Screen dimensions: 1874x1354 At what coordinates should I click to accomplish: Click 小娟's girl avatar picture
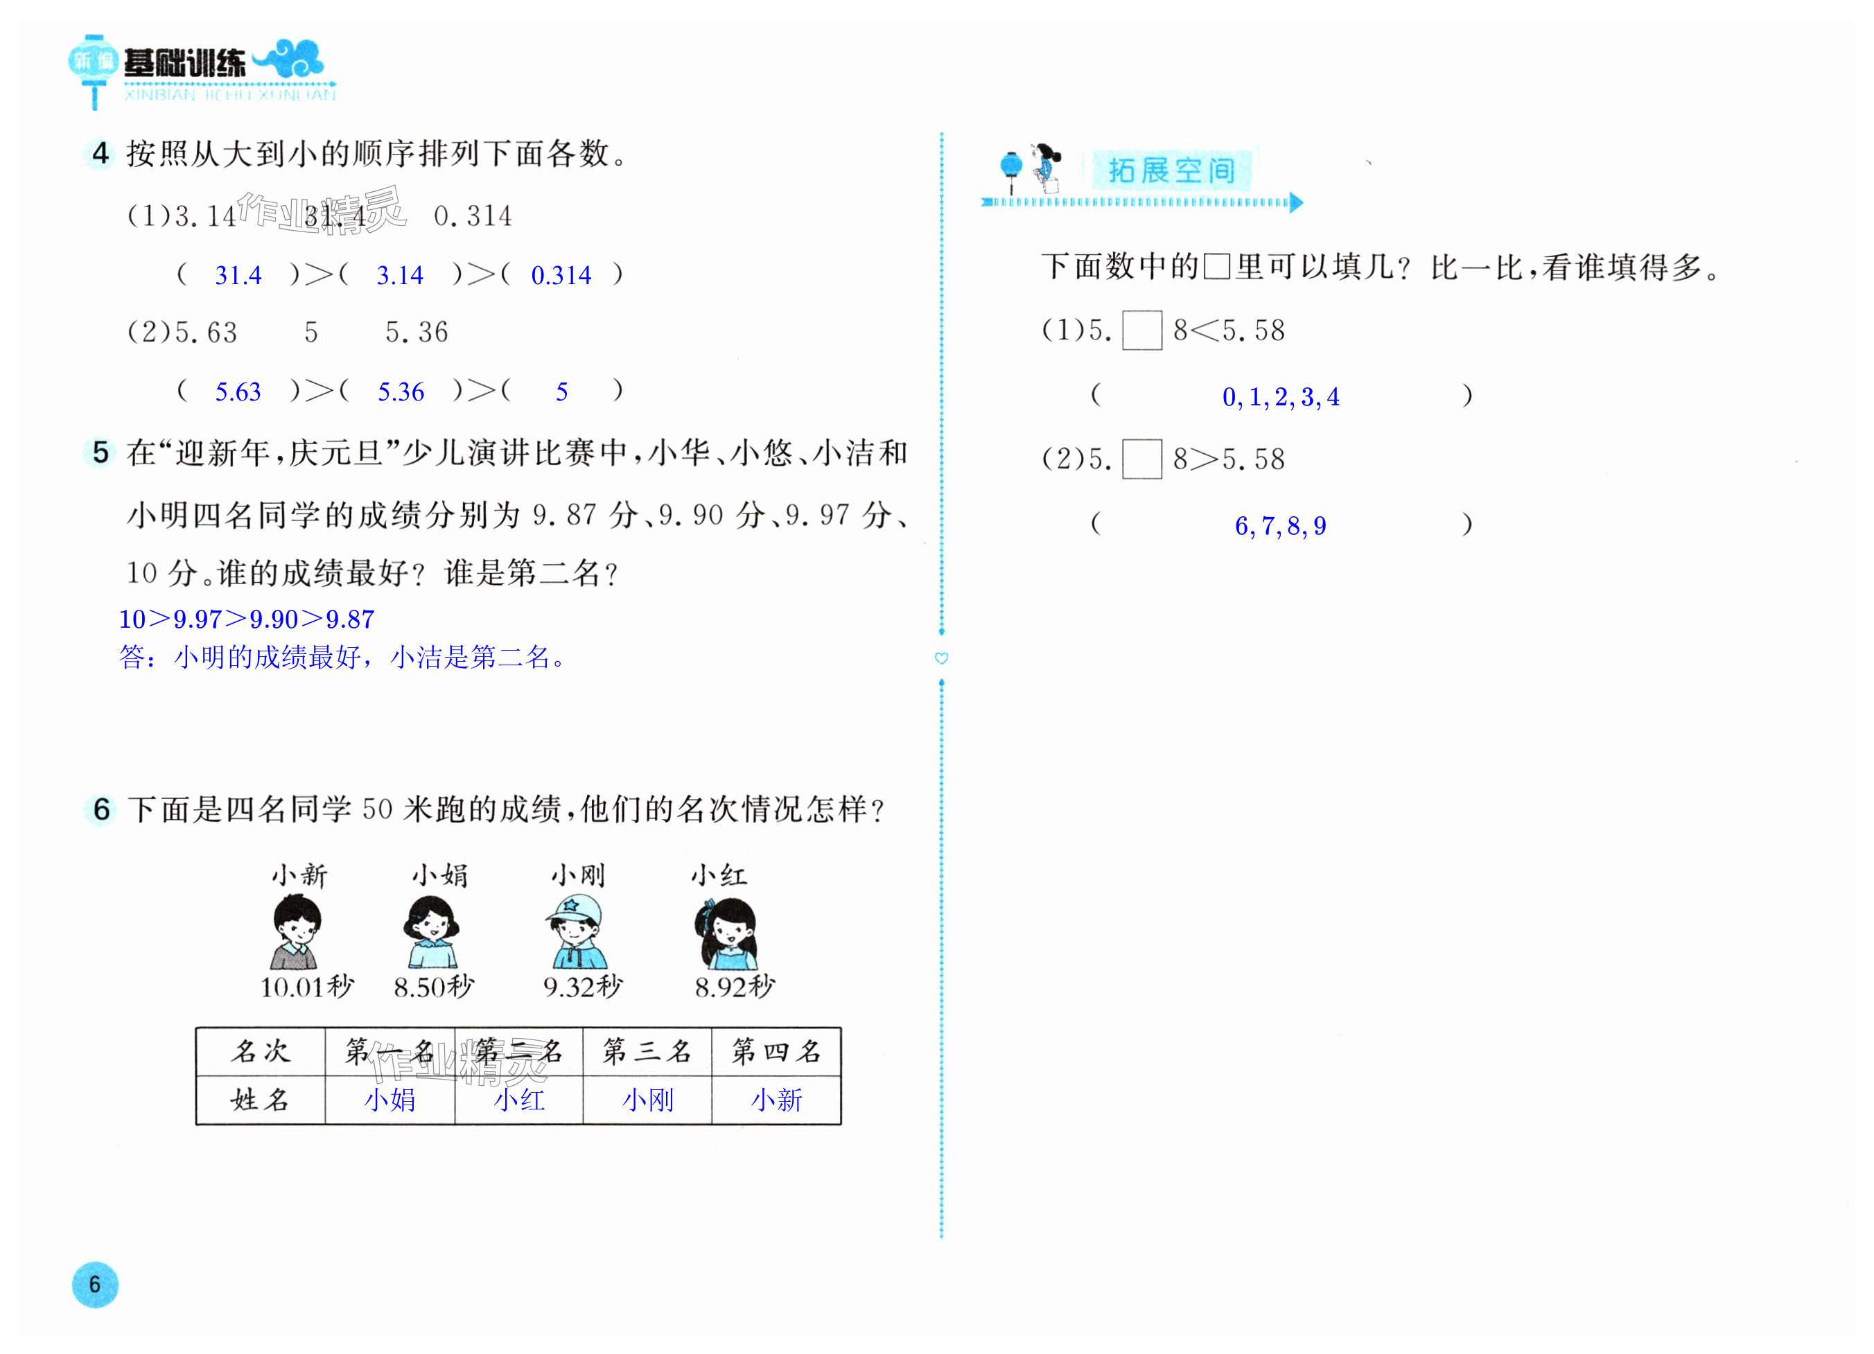(x=431, y=933)
